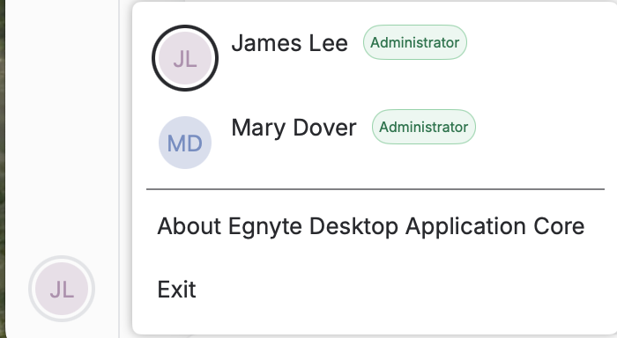Click the ringed JL avatar beside James Lee
The image size is (617, 338).
tap(185, 58)
